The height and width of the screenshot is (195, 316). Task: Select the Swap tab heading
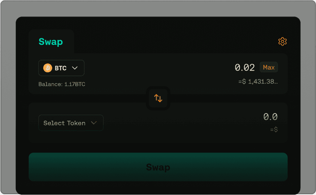[x=51, y=42]
